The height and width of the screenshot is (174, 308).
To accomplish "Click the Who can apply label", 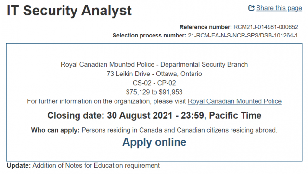I will pyautogui.click(x=55, y=130).
